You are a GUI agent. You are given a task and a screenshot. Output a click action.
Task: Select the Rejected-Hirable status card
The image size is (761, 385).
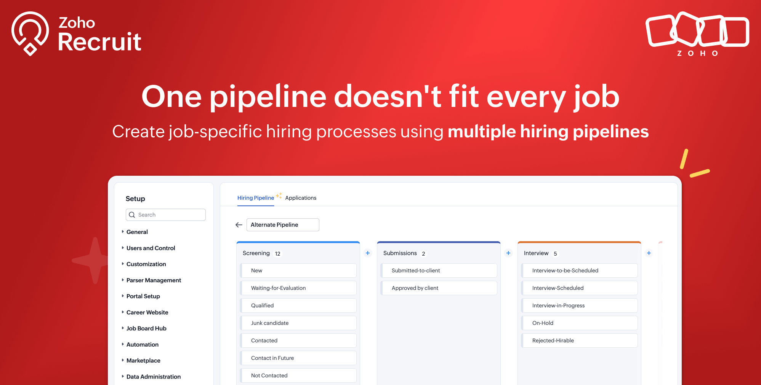[580, 340]
